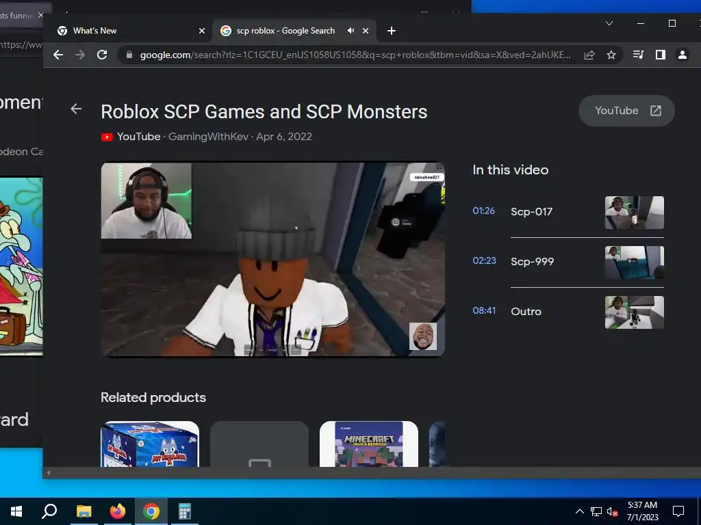Open the Scp-999 chapter thumbnail
Screen dimensions: 701x525
(x=635, y=262)
